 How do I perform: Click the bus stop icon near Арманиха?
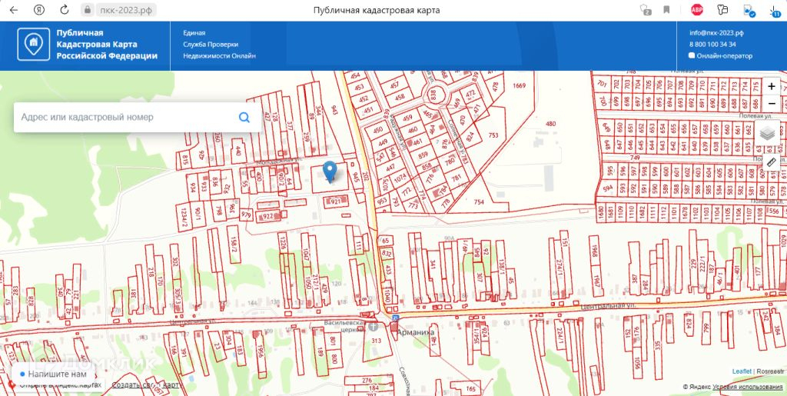point(395,318)
